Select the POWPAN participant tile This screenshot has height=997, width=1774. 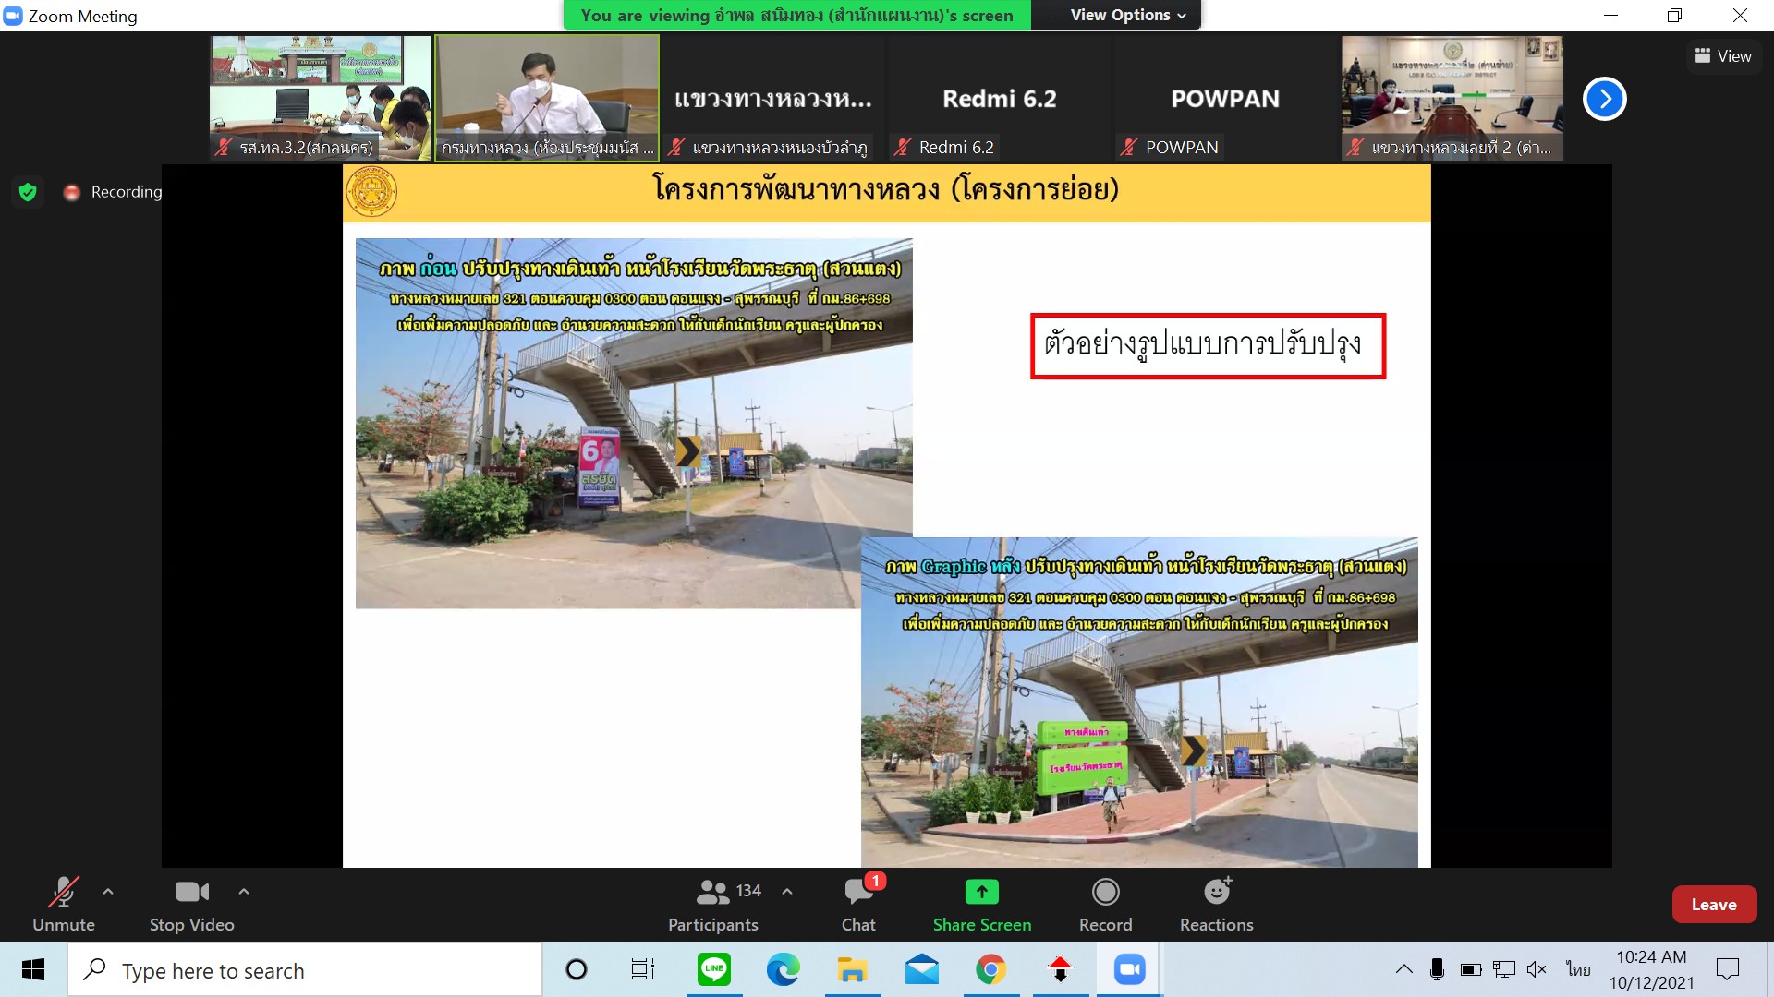1225,99
